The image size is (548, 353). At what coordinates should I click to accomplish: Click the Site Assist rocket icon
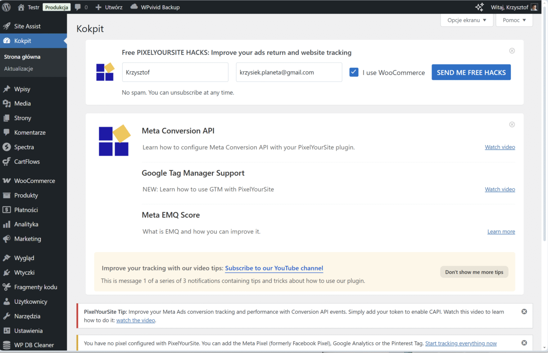click(6, 26)
